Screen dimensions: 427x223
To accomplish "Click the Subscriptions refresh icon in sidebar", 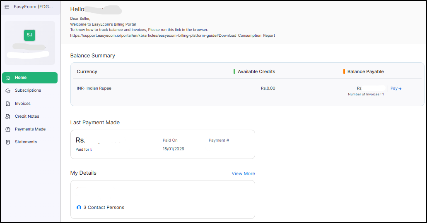I will tap(8, 90).
